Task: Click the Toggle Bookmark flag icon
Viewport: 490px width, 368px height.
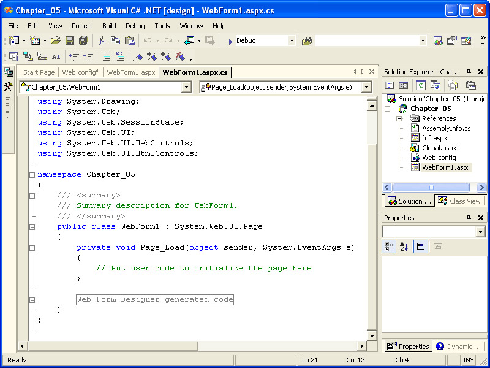Action: 138,56
